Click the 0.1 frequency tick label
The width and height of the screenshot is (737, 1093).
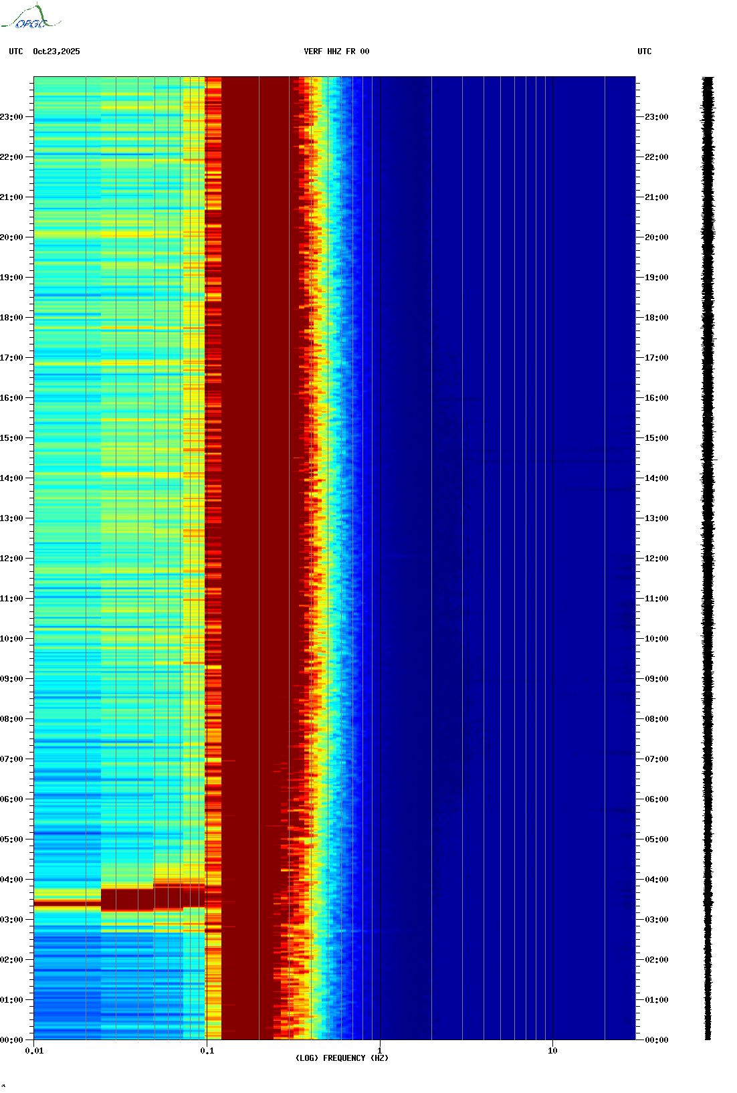point(207,1051)
